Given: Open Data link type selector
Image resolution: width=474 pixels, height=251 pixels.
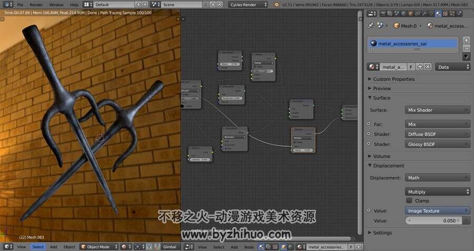Looking at the screenshot, I should (452, 67).
